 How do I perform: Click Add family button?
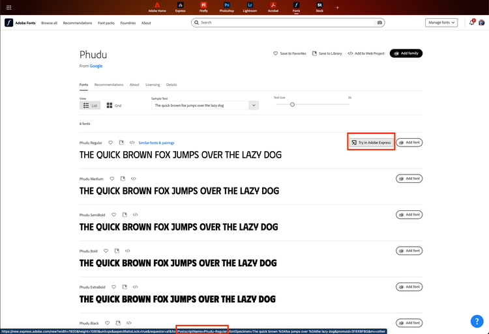pyautogui.click(x=406, y=53)
